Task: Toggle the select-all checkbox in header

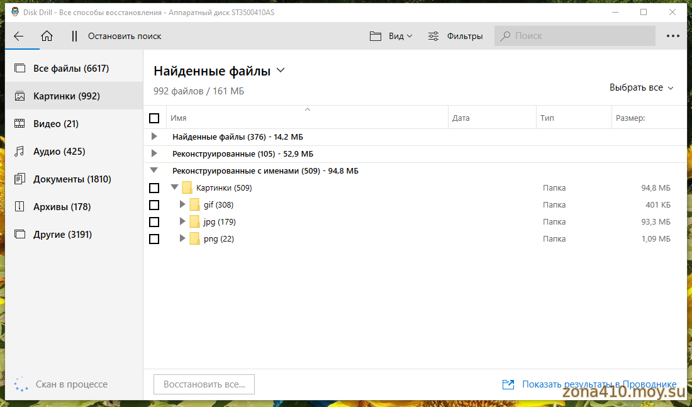Action: click(154, 118)
